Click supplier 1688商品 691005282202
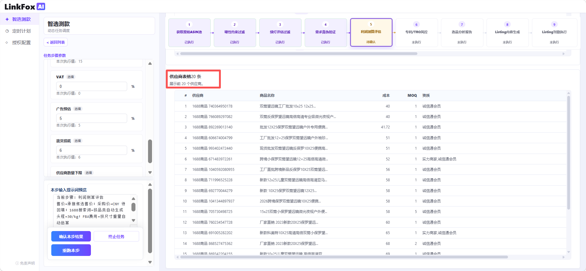586x271 pixels. (x=212, y=233)
